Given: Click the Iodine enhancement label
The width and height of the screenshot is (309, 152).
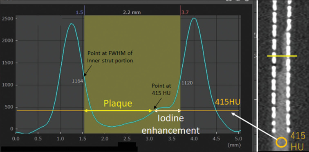Looking at the screenshot, I should [171, 124].
